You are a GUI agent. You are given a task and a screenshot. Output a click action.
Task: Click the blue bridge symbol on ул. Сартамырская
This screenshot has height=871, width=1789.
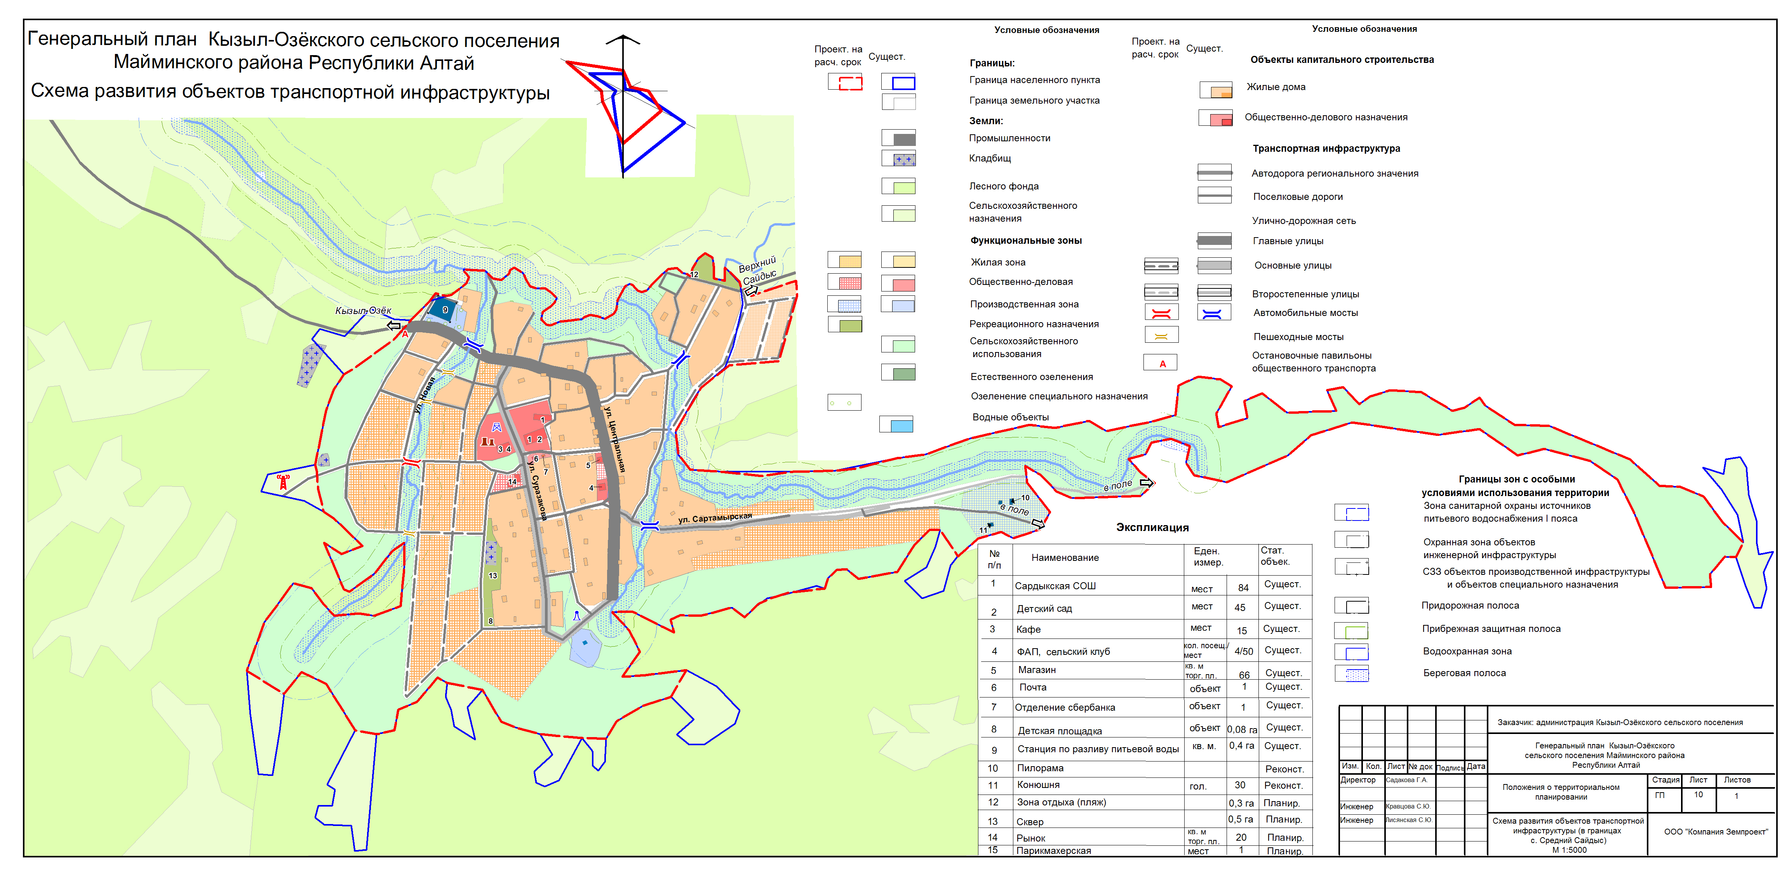point(649,526)
